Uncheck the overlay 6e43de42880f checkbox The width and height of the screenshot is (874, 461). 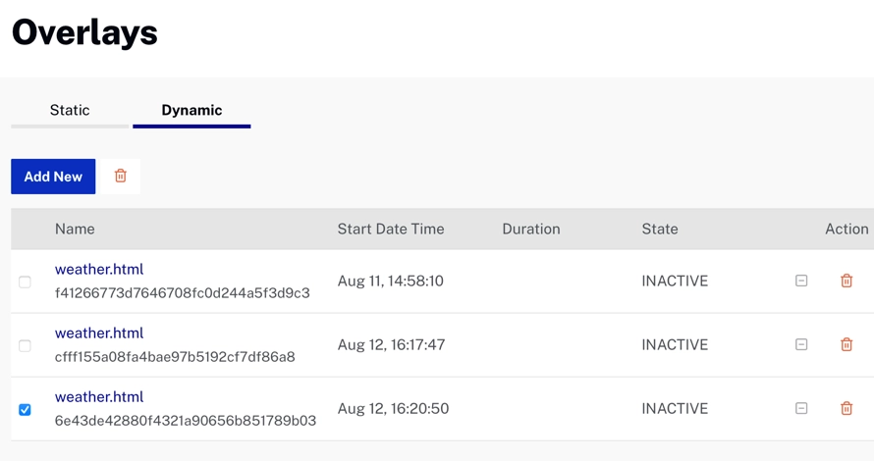pos(26,410)
